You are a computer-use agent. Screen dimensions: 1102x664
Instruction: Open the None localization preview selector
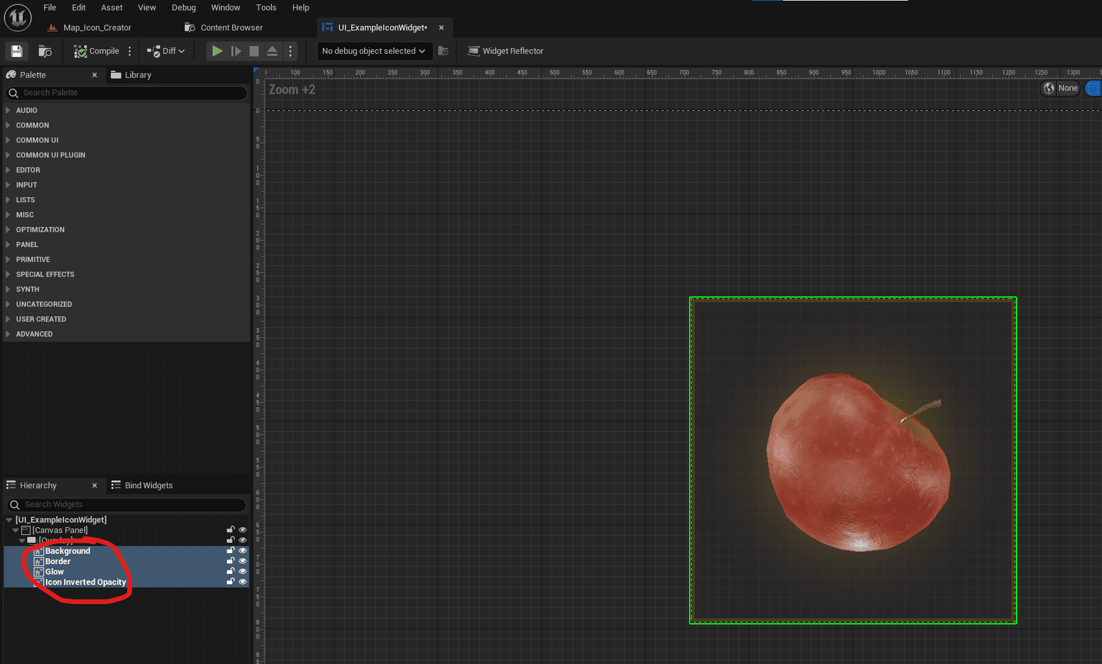[1061, 88]
